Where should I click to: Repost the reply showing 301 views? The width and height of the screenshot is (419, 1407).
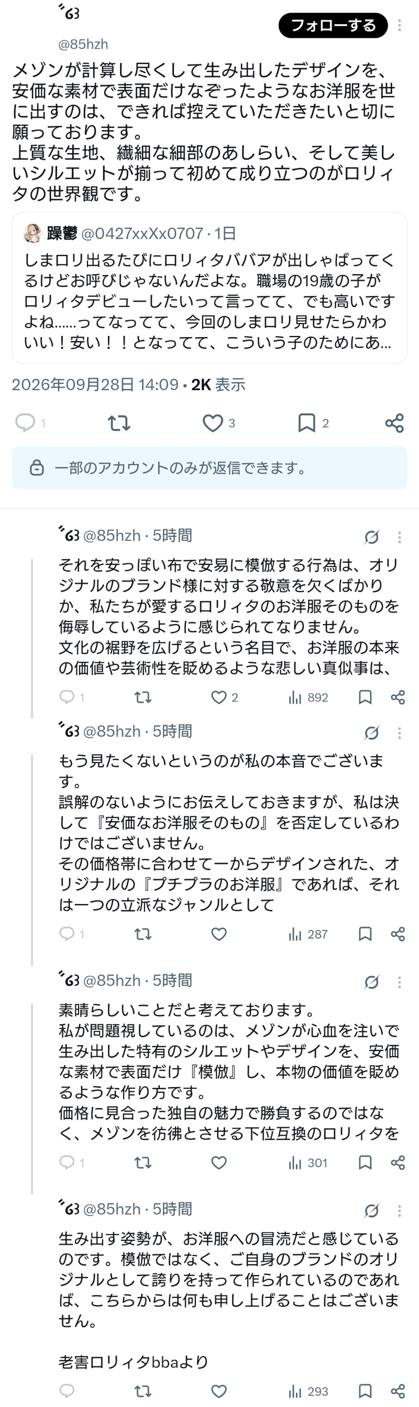143,1162
